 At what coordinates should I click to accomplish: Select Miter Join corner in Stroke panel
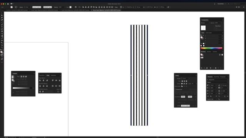[182, 84]
